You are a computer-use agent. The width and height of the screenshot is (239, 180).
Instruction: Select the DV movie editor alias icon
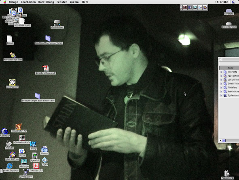pos(8,144)
